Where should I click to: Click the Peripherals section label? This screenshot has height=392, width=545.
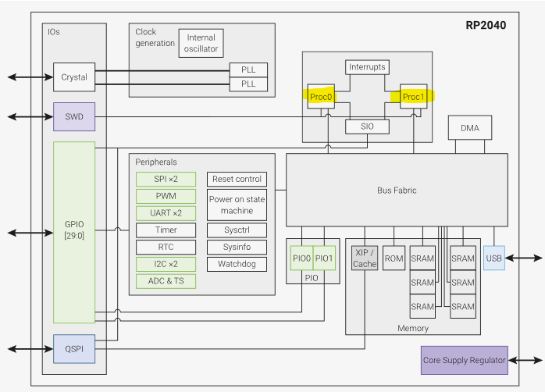pyautogui.click(x=156, y=162)
